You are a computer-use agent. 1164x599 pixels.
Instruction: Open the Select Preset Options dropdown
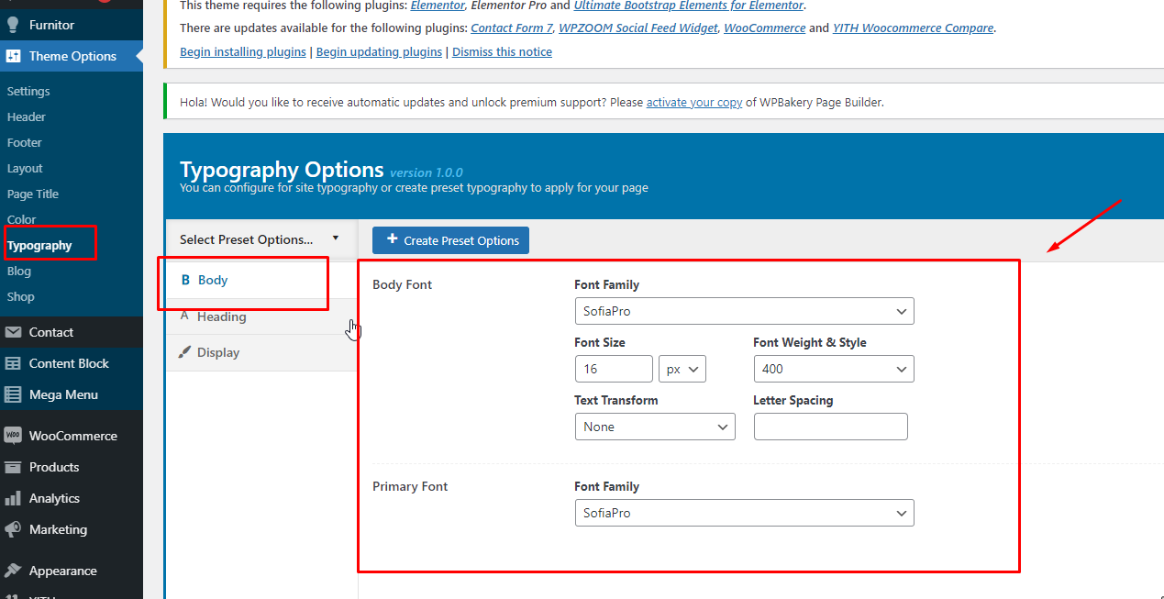click(261, 239)
